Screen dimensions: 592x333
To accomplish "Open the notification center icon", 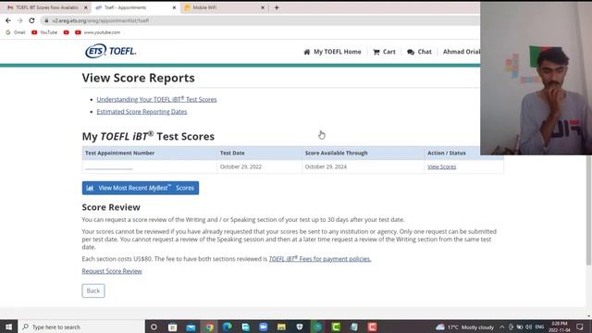I will click(580, 327).
